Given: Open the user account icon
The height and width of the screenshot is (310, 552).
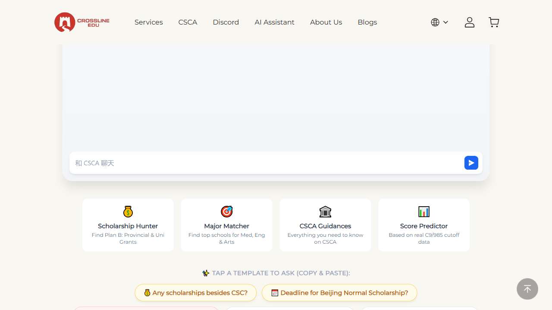Looking at the screenshot, I should click(469, 22).
